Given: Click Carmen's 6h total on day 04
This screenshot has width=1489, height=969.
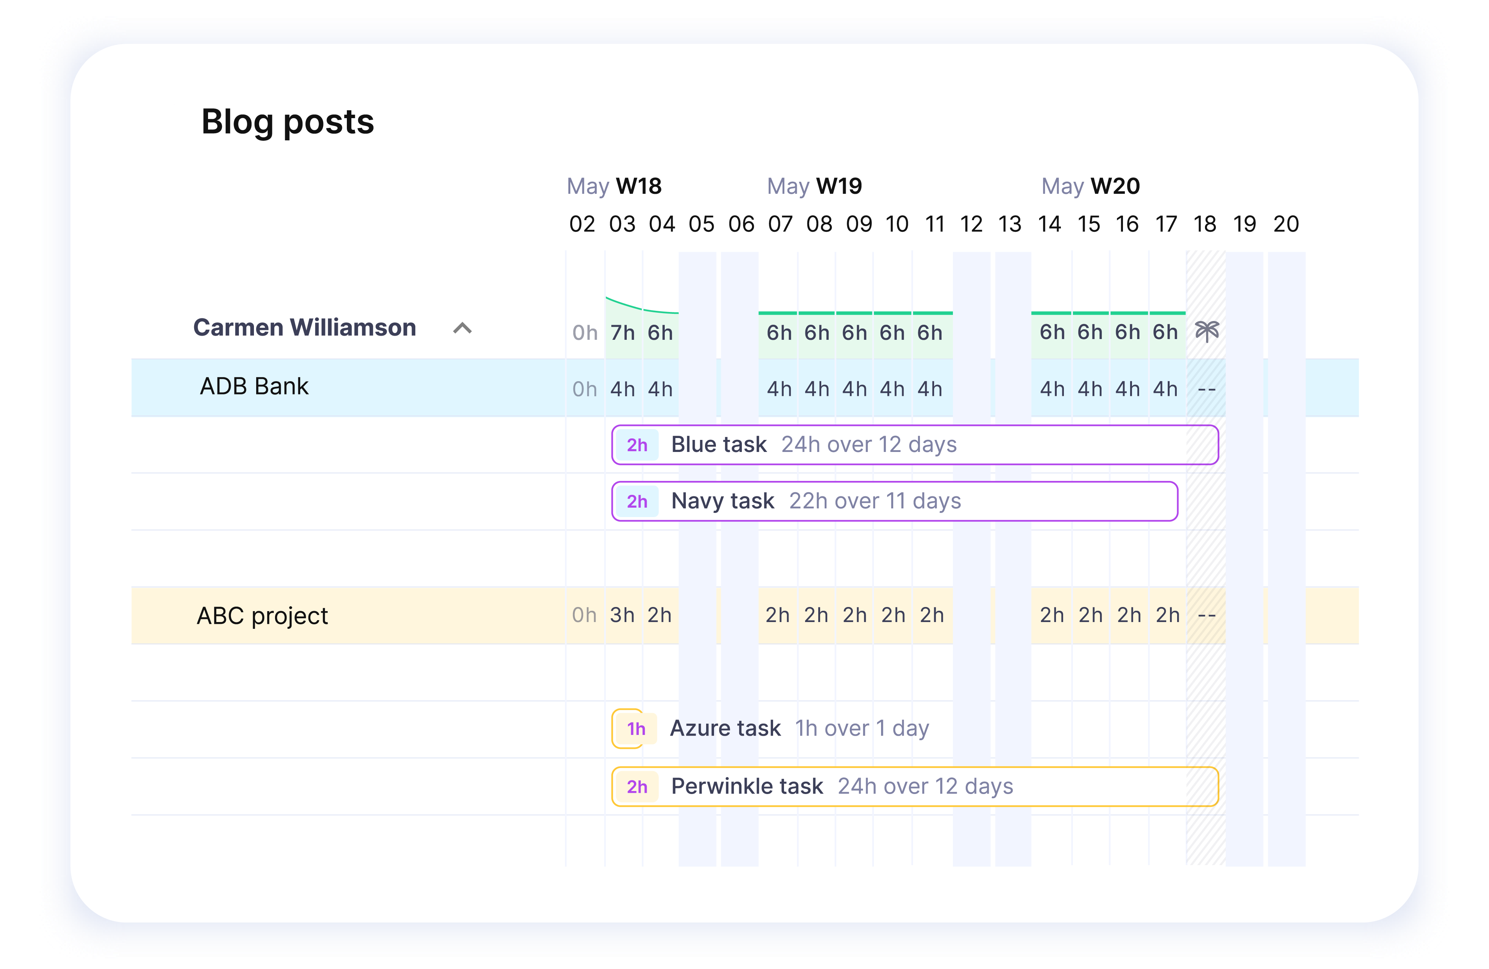Looking at the screenshot, I should click(660, 333).
